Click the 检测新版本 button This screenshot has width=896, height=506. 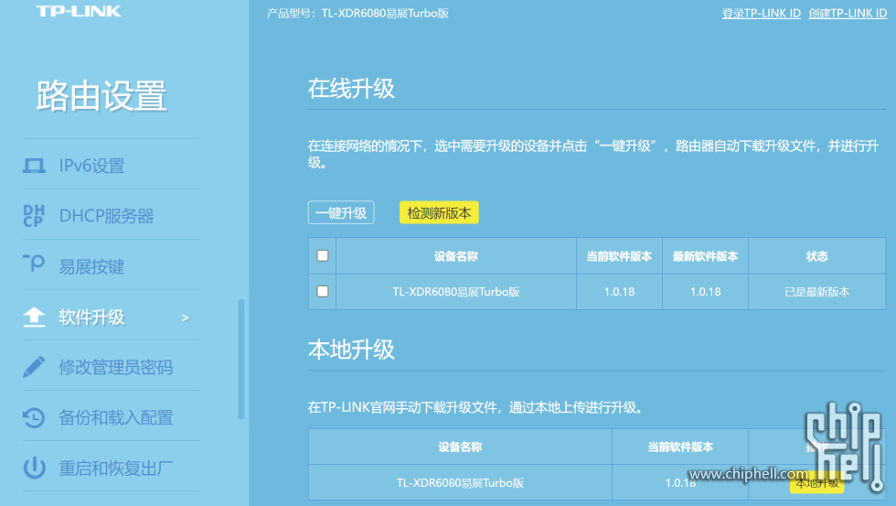pyautogui.click(x=439, y=213)
